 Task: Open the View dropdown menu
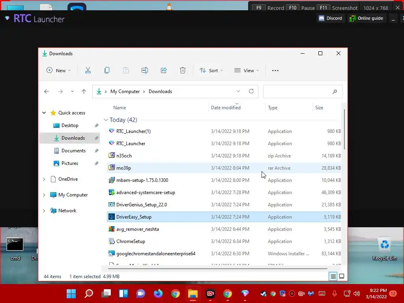pos(247,70)
